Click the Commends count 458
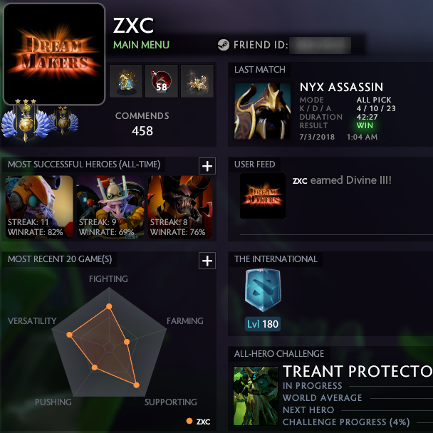This screenshot has height=433, width=433. 142,131
